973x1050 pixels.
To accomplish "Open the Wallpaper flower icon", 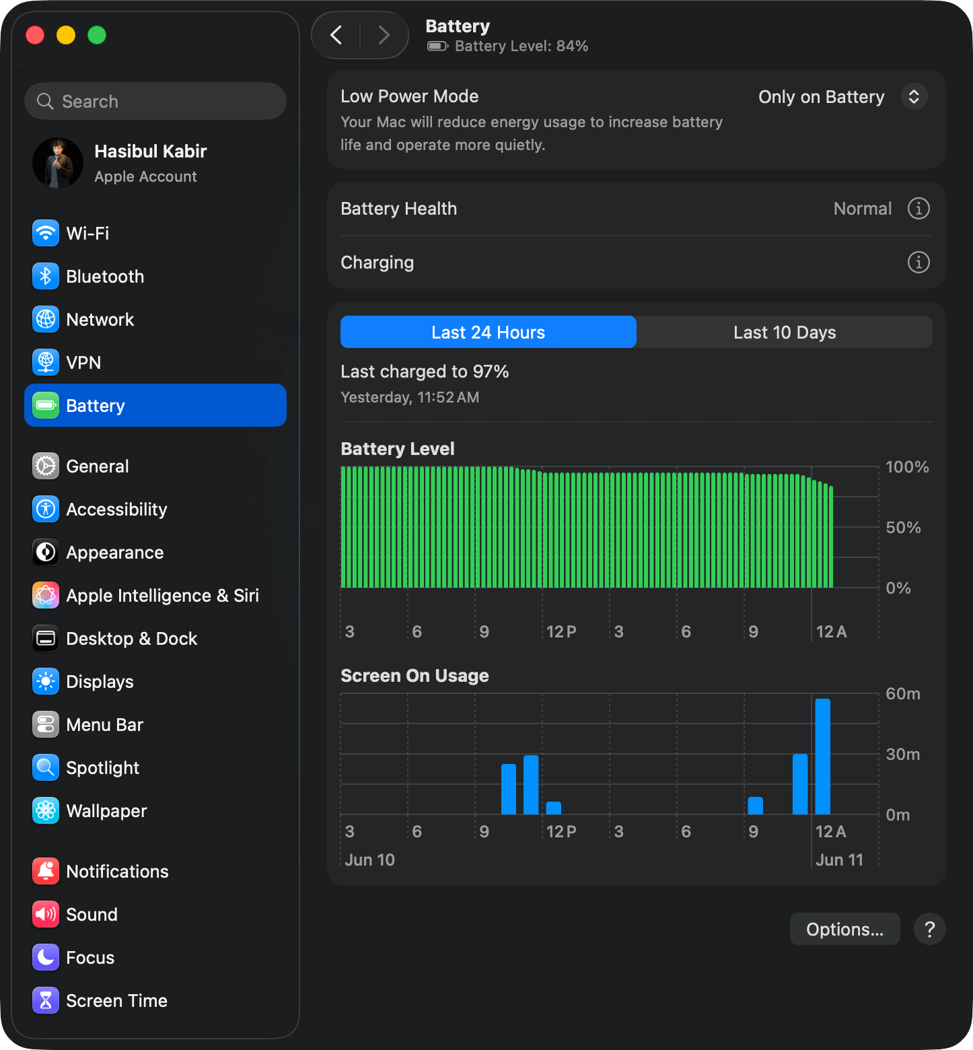I will click(x=46, y=811).
